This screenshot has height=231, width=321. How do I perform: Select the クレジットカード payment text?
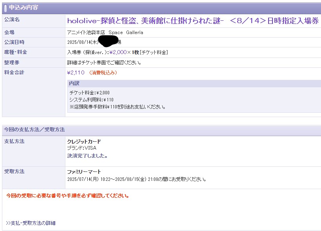click(x=84, y=141)
